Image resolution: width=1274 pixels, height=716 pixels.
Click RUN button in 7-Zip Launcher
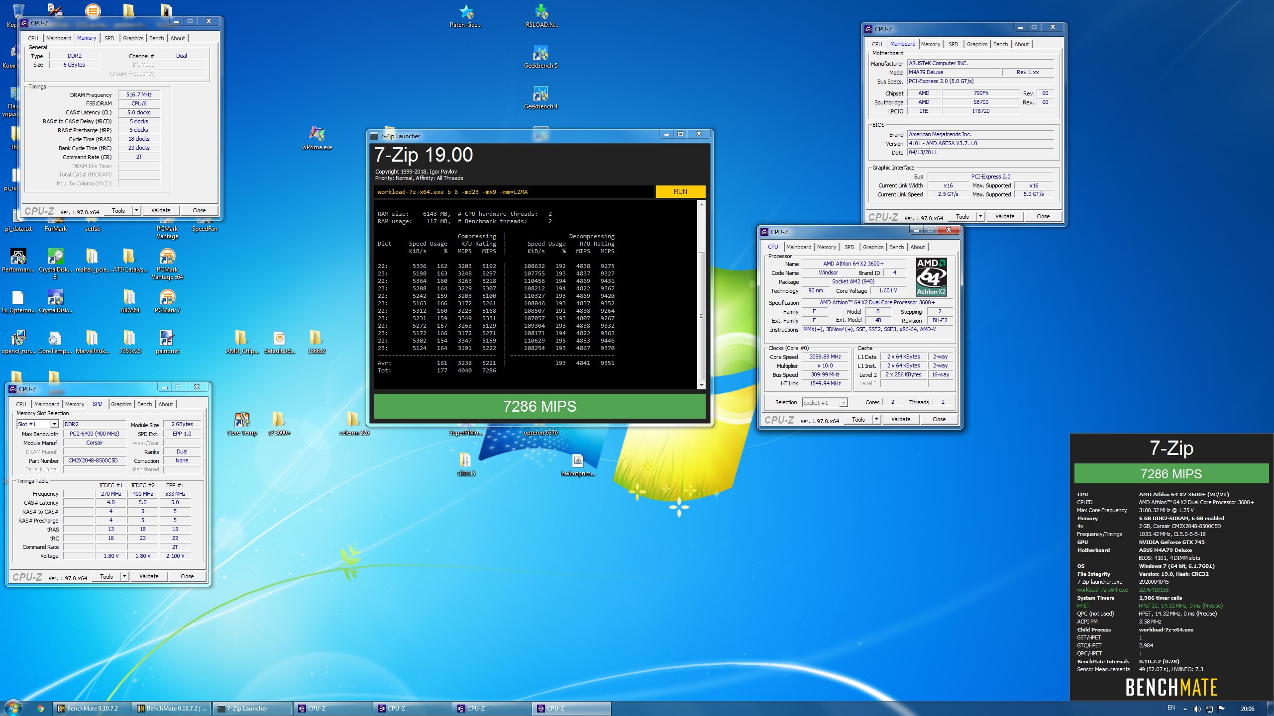(680, 191)
